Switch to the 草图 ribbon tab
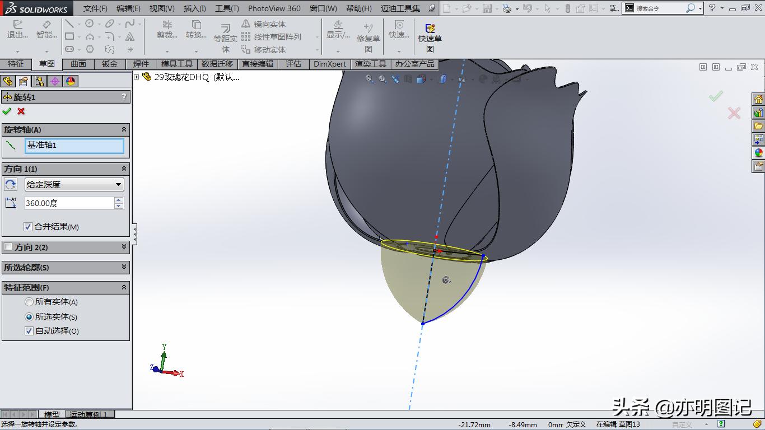 [x=46, y=64]
